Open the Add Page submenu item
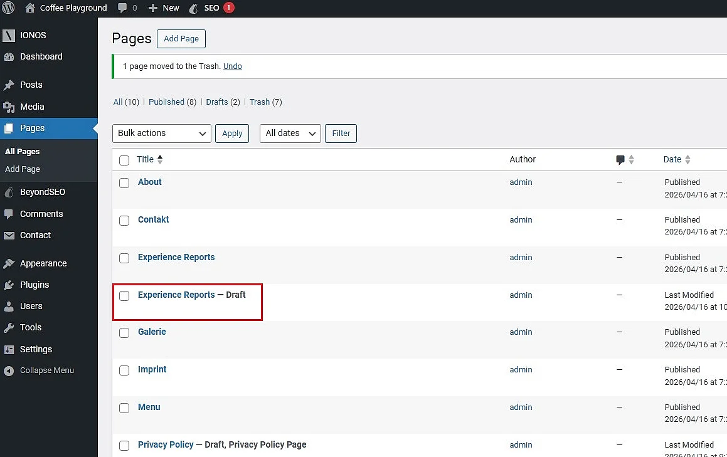Viewport: 727px width, 457px height. pos(22,169)
